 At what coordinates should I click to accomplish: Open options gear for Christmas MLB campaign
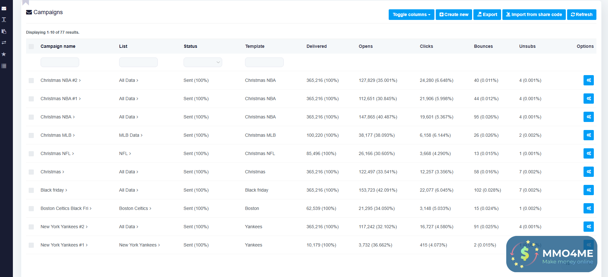(x=588, y=135)
